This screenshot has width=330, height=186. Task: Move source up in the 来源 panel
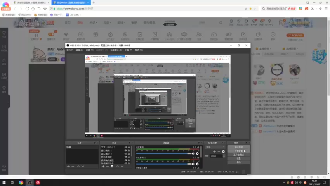118,166
